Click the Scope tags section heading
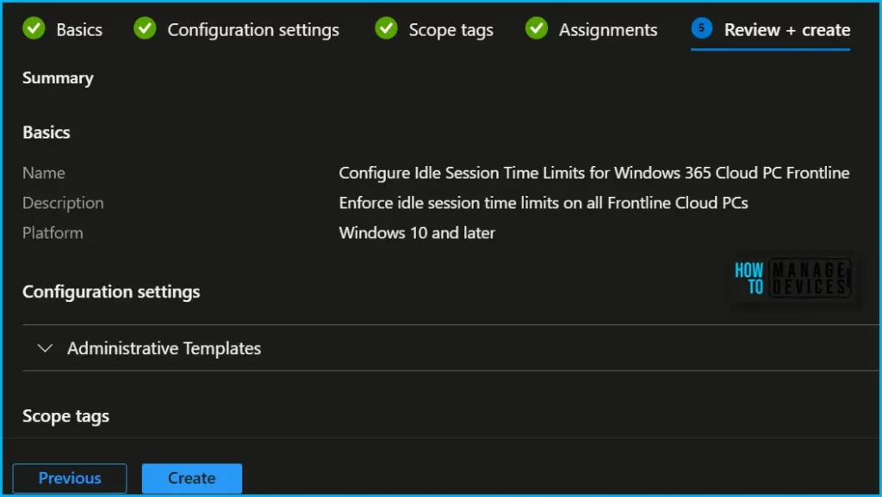The width and height of the screenshot is (882, 497). click(65, 417)
